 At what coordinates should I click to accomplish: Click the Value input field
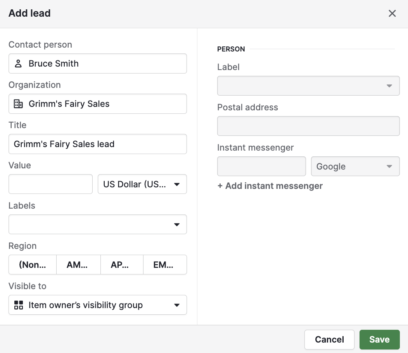click(50, 184)
